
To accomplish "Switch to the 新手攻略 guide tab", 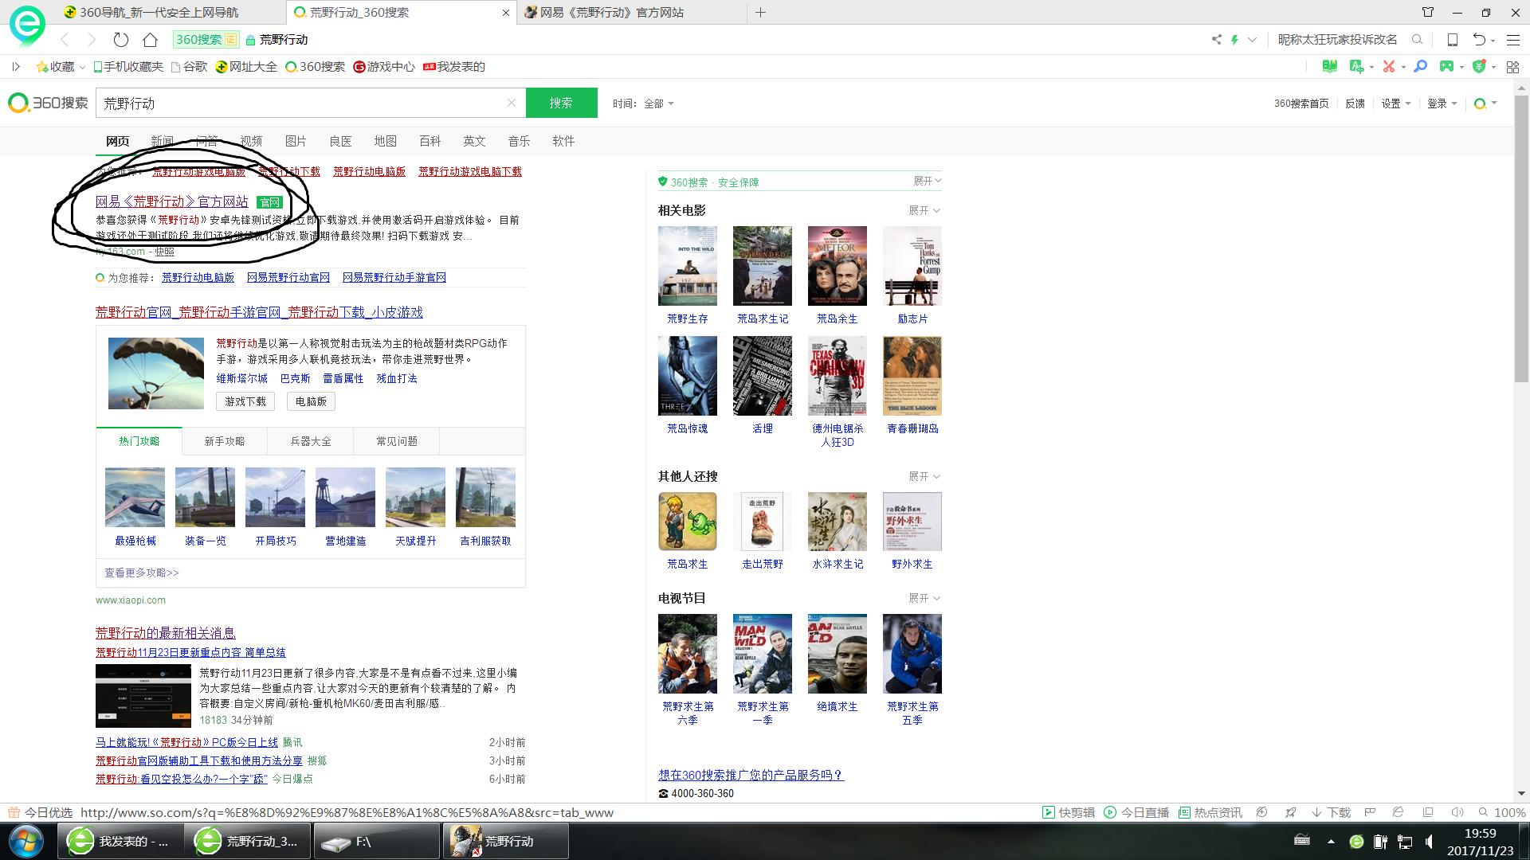I will pyautogui.click(x=224, y=440).
